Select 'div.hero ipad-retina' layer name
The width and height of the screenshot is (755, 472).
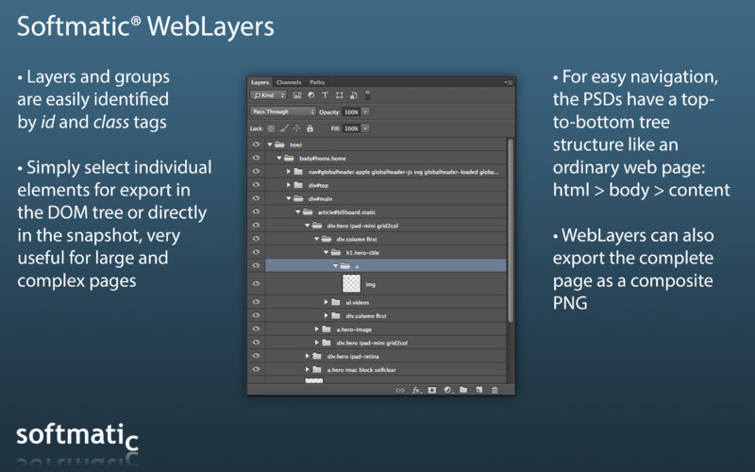353,357
